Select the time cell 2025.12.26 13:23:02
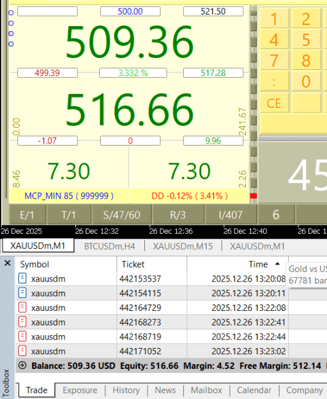The width and height of the screenshot is (327, 399). 248,351
